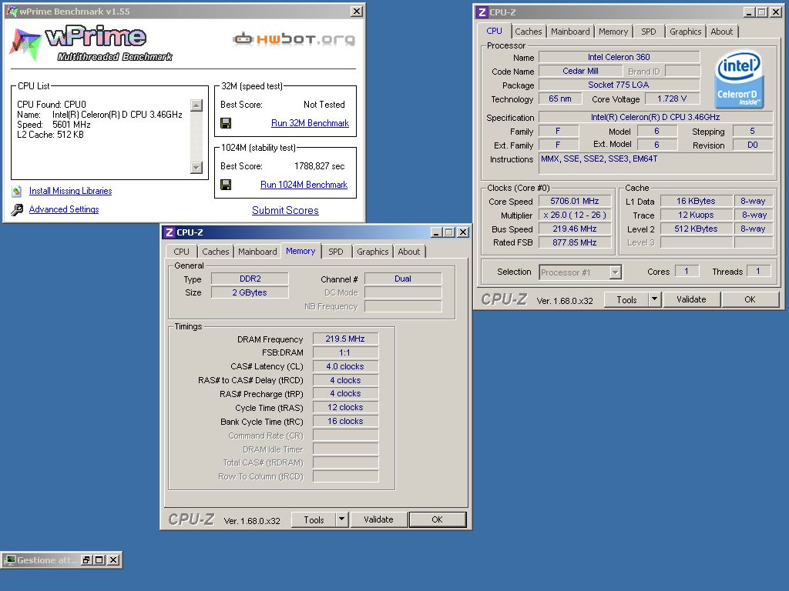Image resolution: width=789 pixels, height=591 pixels.
Task: Click Validate button in processor CPU-Z window
Action: pos(691,299)
